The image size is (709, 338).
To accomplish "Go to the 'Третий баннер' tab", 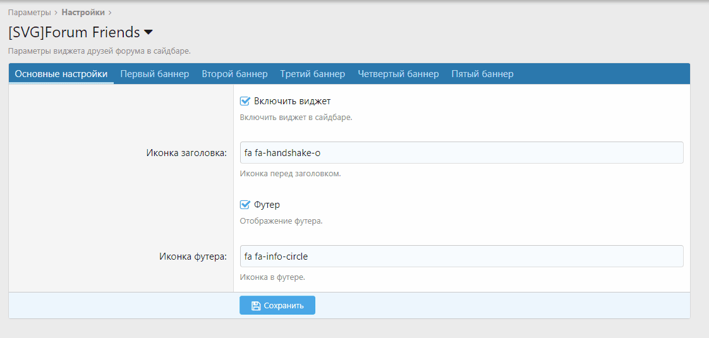I will 313,74.
